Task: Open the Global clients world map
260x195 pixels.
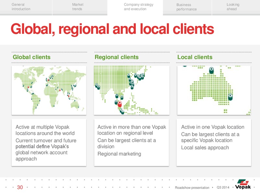Action: [x=49, y=90]
